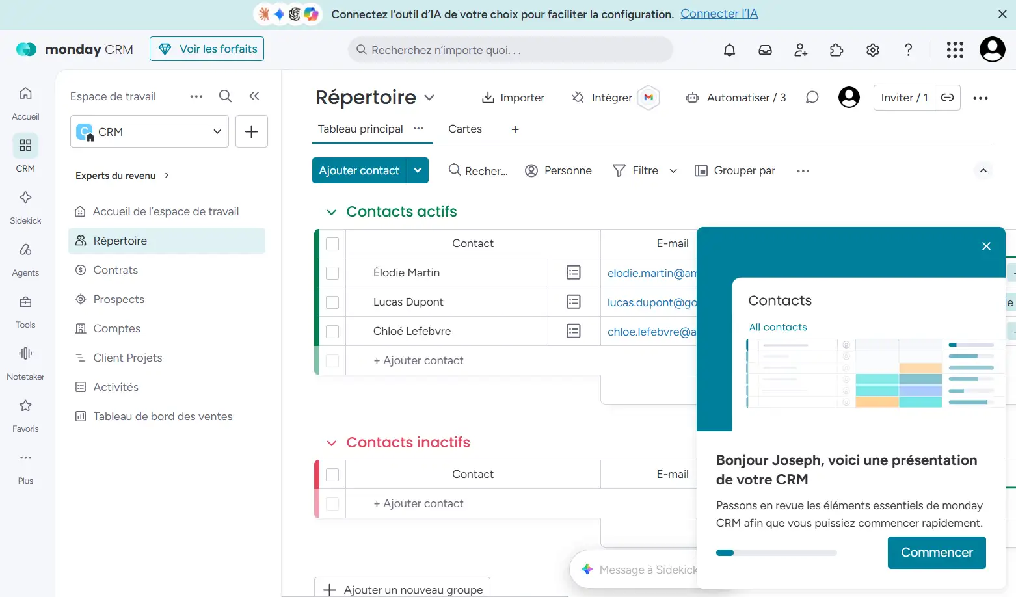Open Agents in the left rail

point(25,259)
